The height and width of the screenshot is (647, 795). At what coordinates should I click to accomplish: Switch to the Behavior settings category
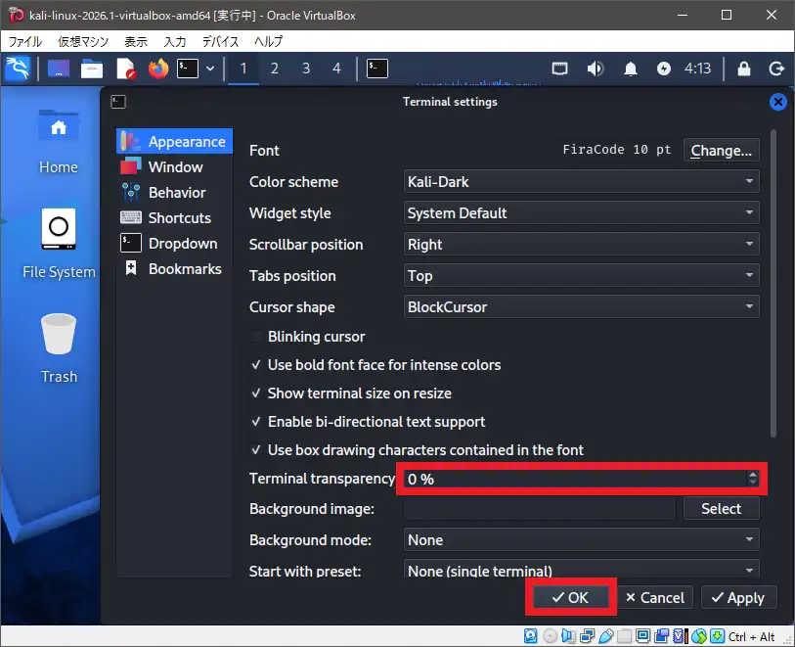click(x=176, y=193)
